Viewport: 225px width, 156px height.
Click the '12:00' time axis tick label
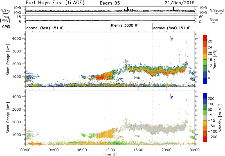(x=110, y=150)
